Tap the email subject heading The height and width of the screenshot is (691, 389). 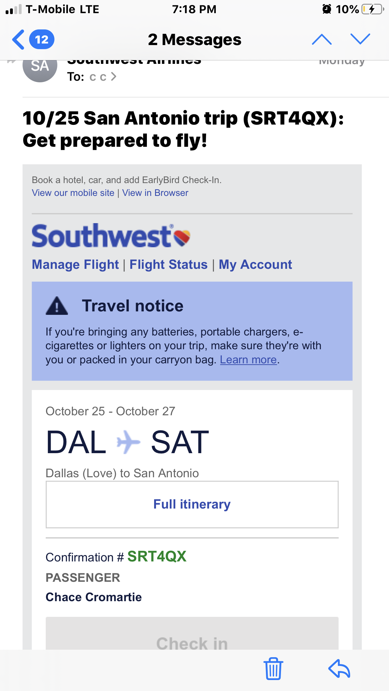click(x=183, y=129)
